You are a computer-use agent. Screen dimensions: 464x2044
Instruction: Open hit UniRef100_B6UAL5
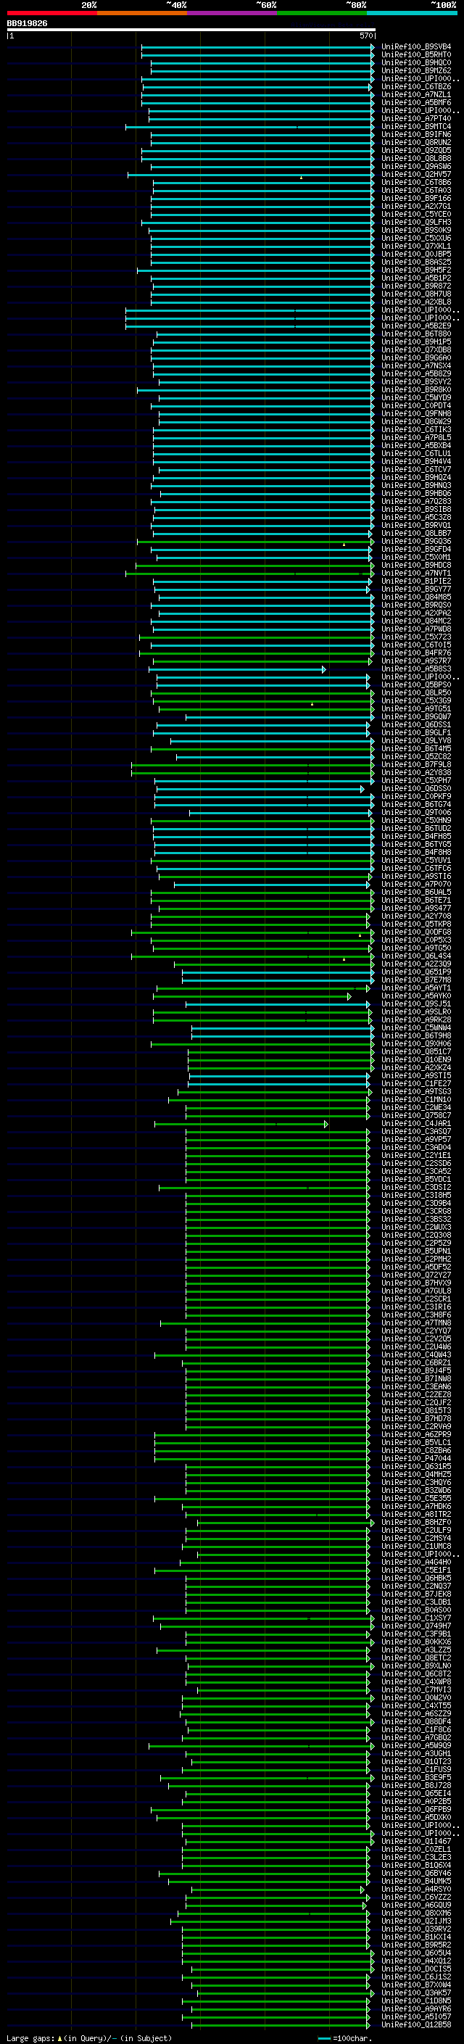(416, 892)
